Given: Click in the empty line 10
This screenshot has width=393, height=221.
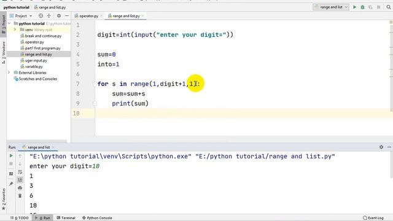Looking at the screenshot, I should tap(243, 113).
